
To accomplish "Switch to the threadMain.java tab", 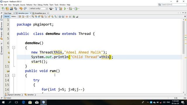I will coord(40,13).
